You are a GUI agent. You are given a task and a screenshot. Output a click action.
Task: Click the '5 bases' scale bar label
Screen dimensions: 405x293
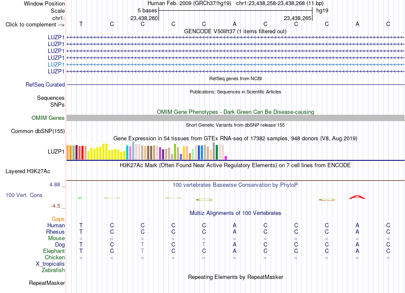pyautogui.click(x=147, y=11)
